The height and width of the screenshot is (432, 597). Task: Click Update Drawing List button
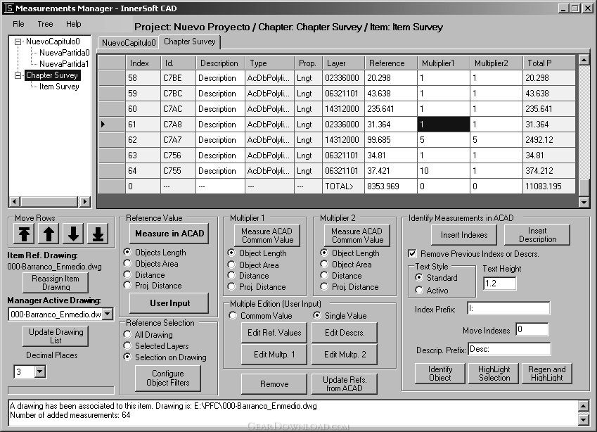pyautogui.click(x=56, y=336)
